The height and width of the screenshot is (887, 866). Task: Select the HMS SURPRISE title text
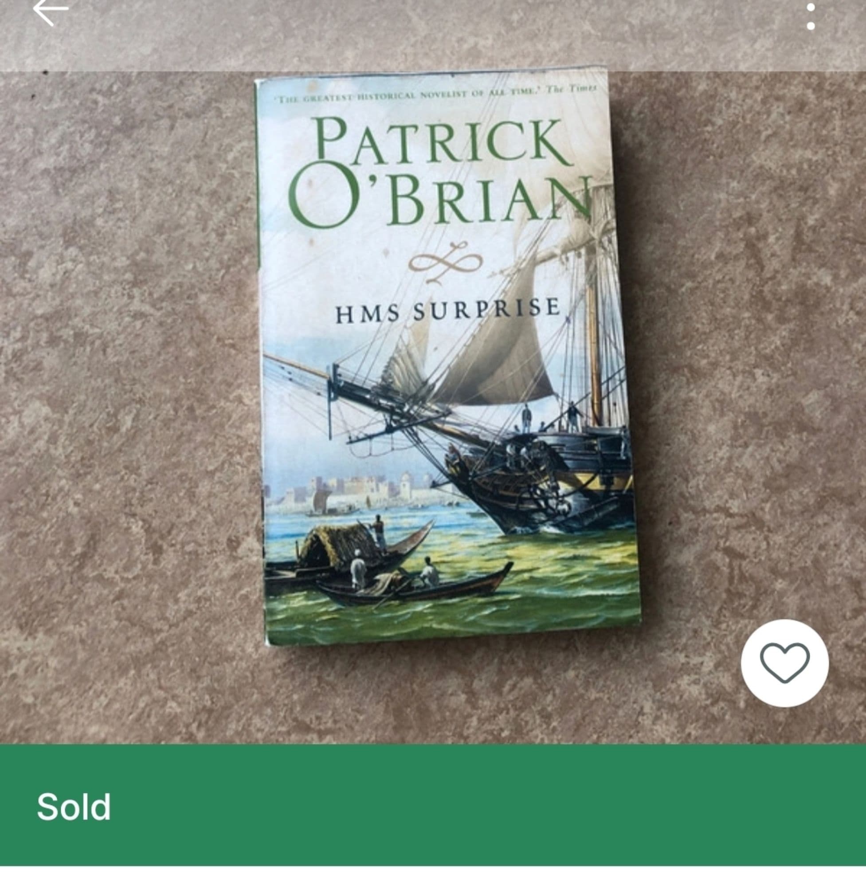(448, 310)
